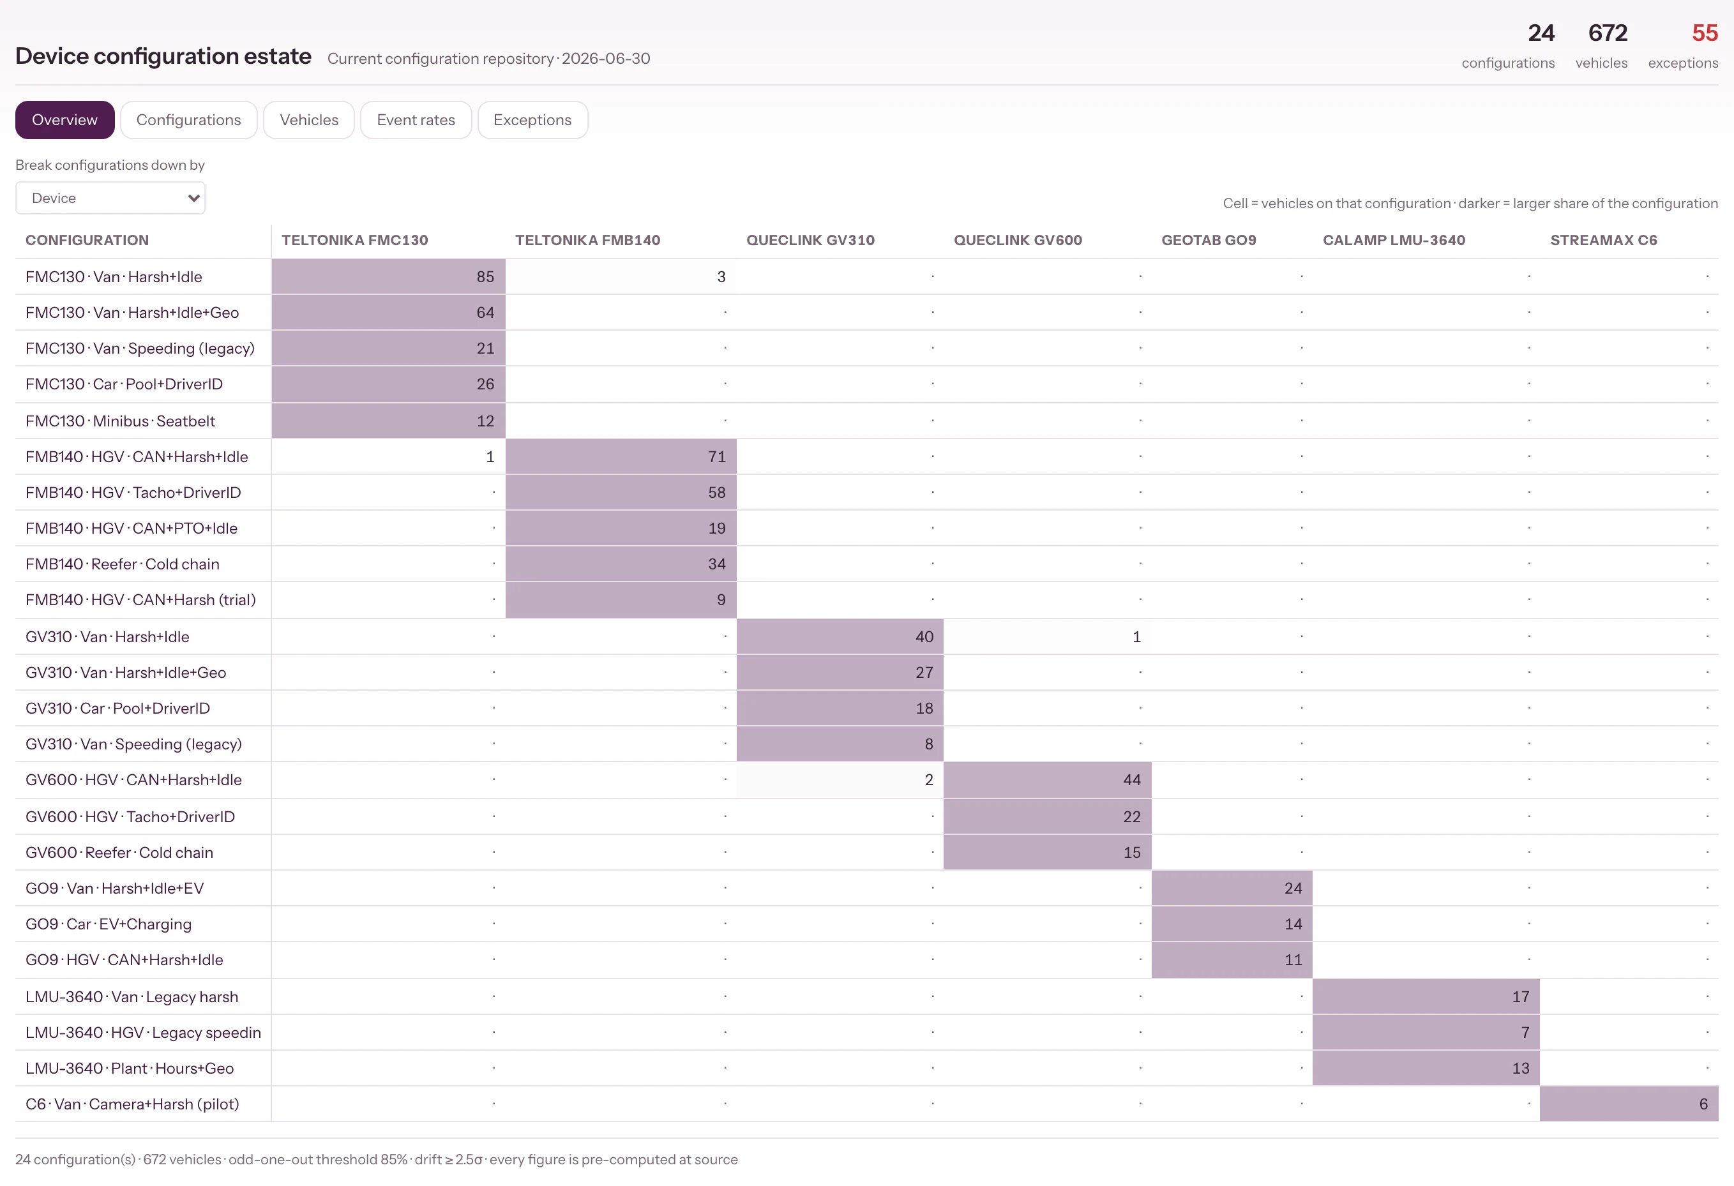The height and width of the screenshot is (1186, 1734).
Task: Select row FMB140 · HGV · CAN+Harsh (trial)
Action: tap(867, 600)
